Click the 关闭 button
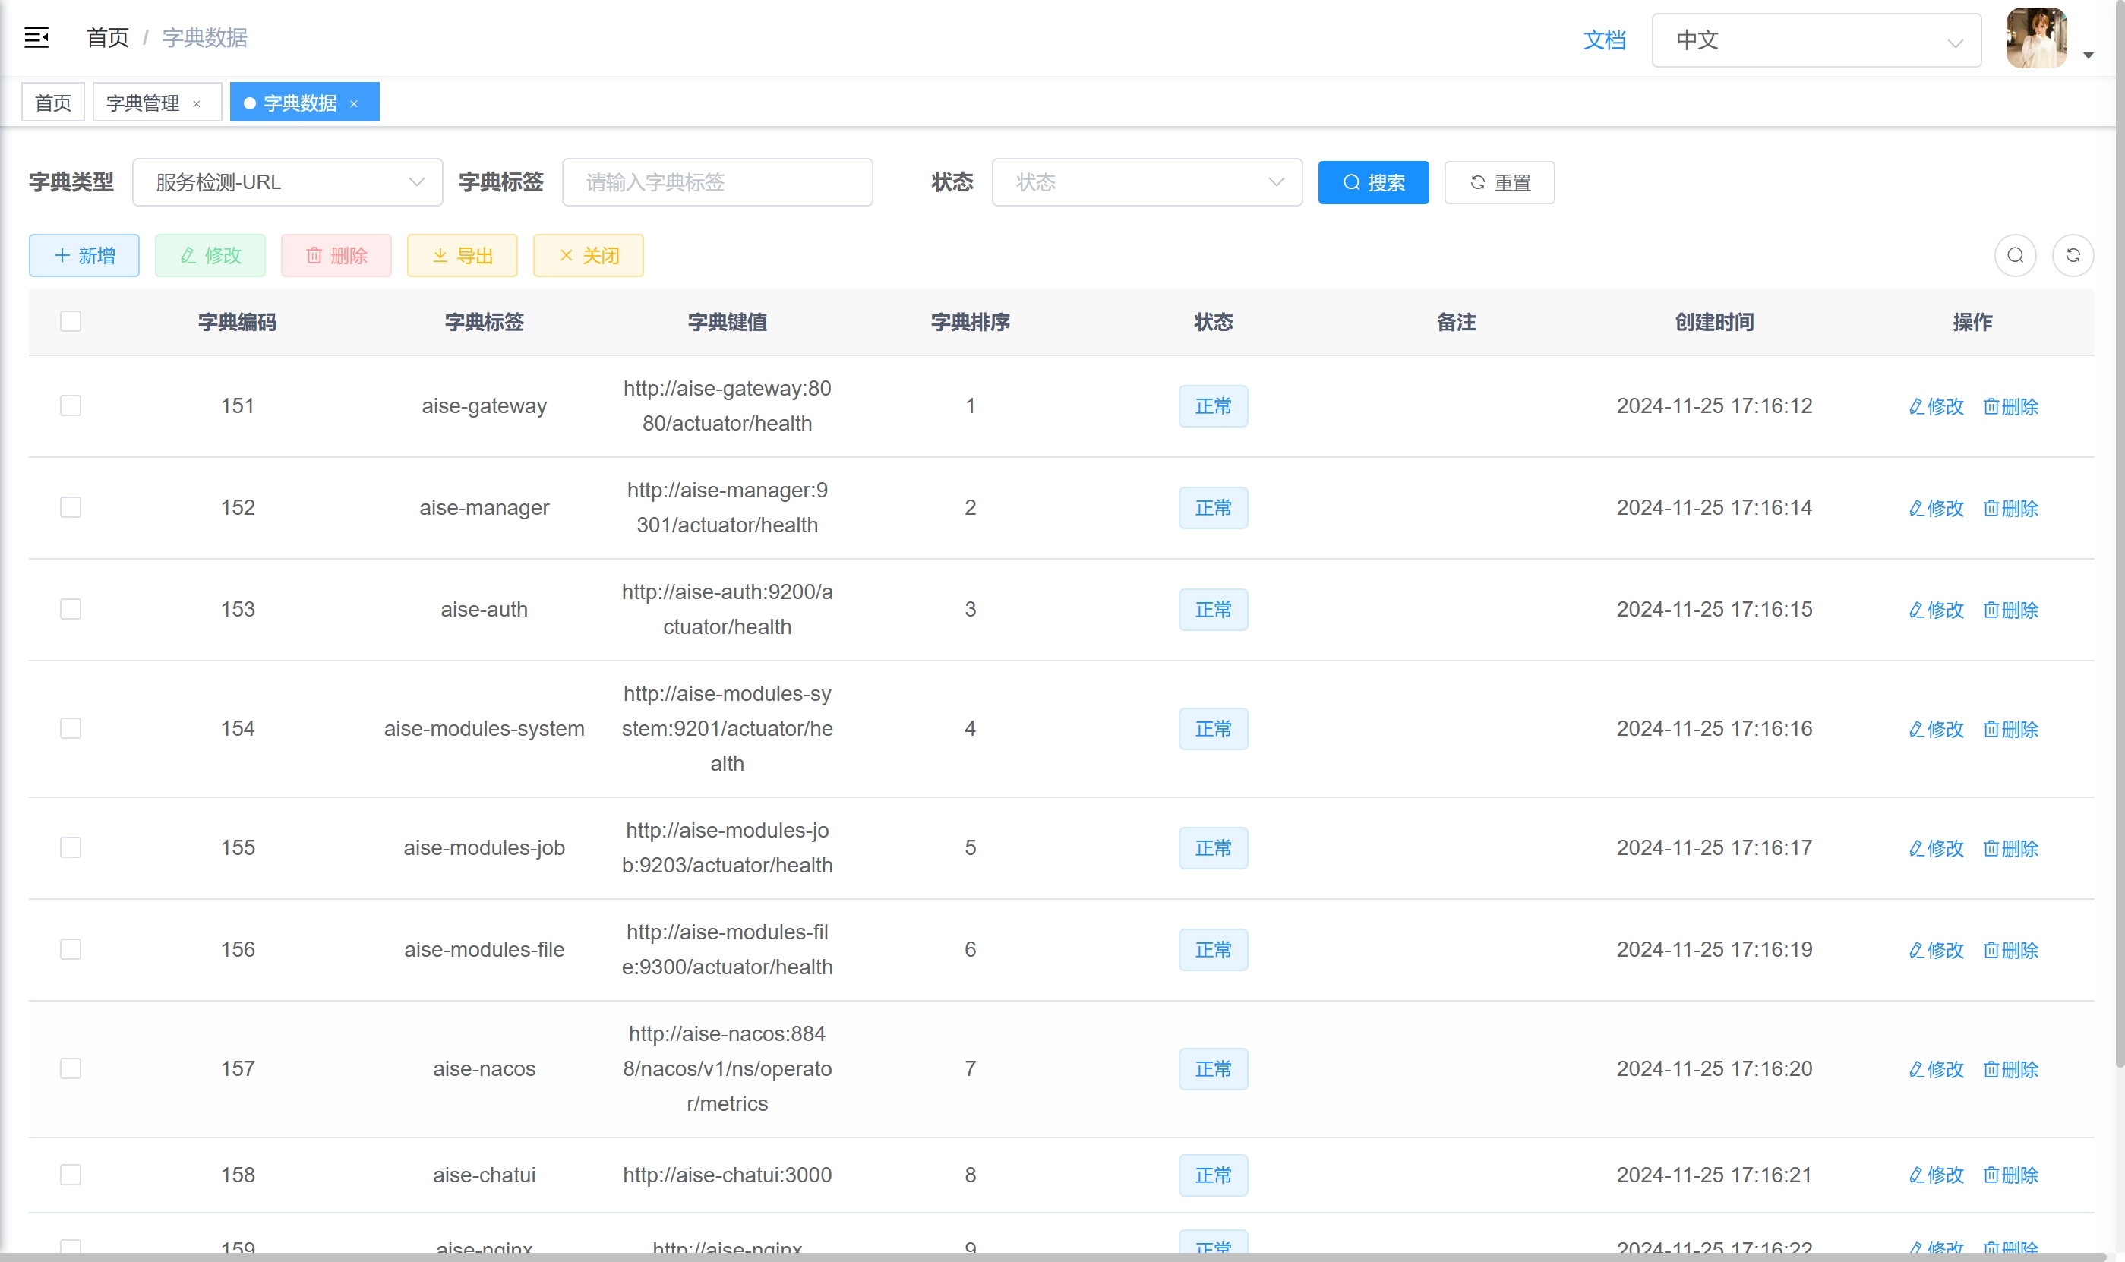The image size is (2125, 1262). (x=588, y=255)
